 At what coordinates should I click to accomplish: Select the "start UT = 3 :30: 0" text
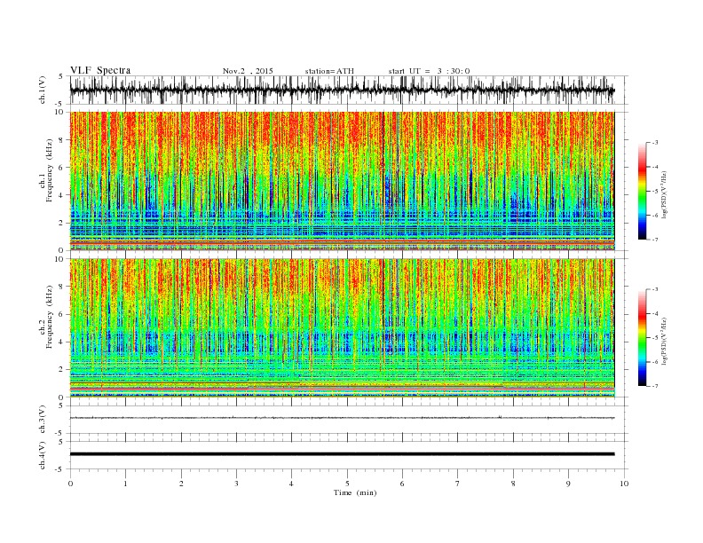click(x=429, y=71)
